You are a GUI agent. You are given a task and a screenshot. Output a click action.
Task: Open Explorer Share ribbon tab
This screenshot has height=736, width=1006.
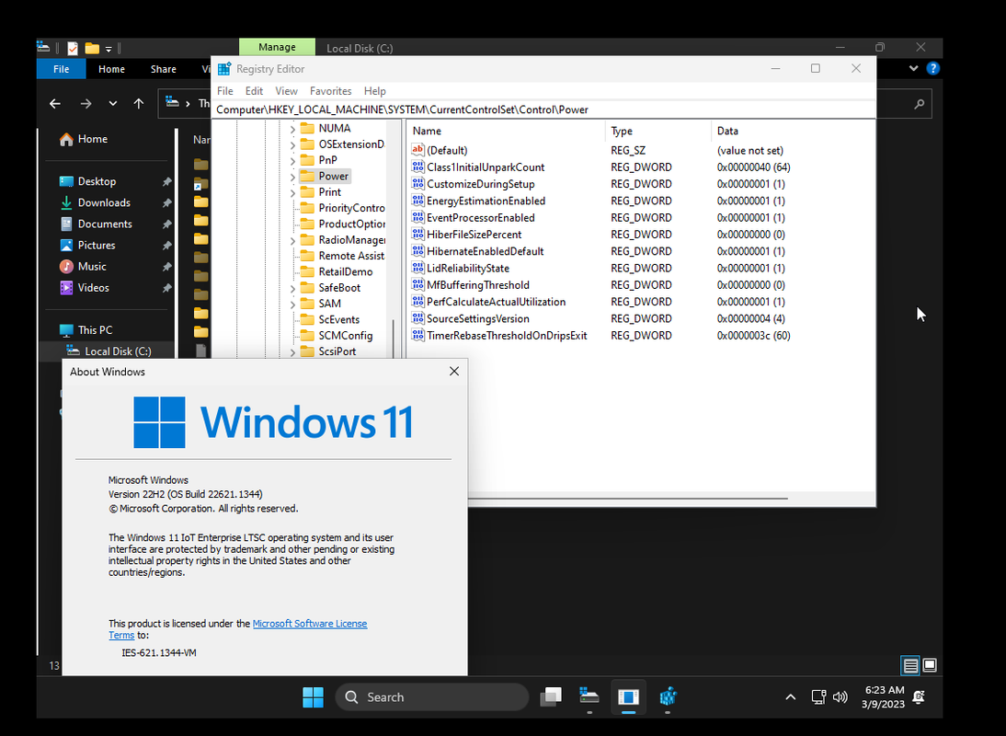coord(163,69)
